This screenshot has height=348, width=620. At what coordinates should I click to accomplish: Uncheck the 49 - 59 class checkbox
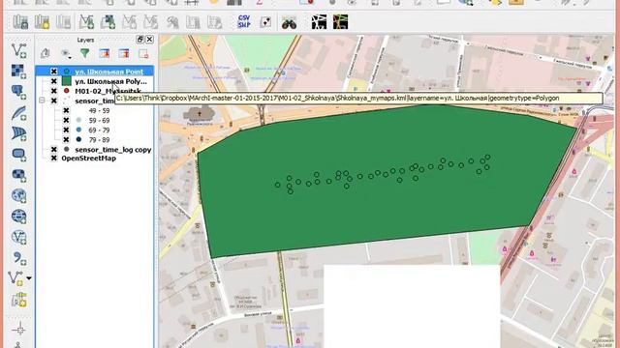coord(66,111)
